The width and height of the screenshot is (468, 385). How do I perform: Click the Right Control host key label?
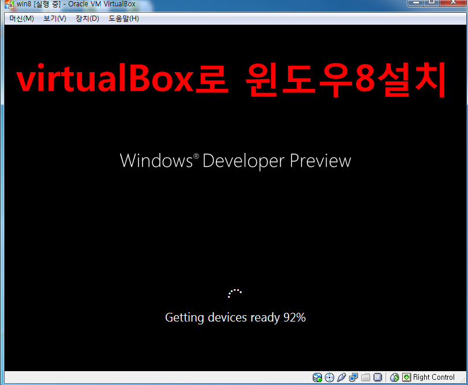(x=434, y=377)
